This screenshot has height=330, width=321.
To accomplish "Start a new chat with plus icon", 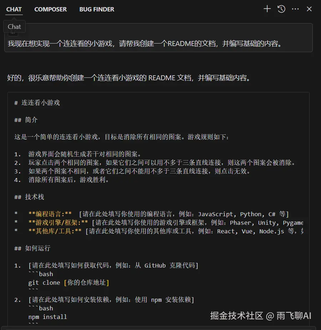I will pos(267,9).
